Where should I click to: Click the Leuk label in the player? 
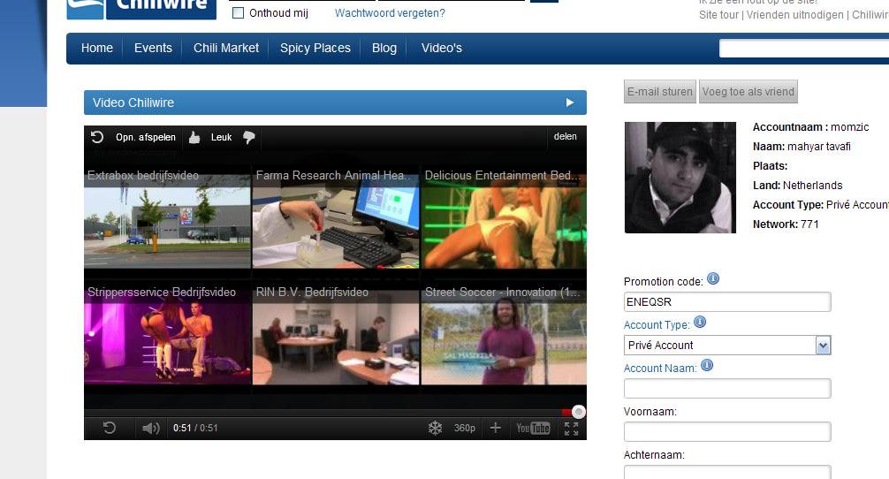[x=222, y=137]
